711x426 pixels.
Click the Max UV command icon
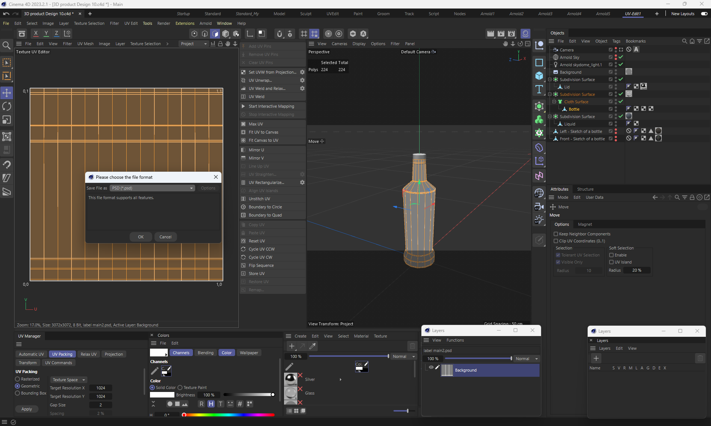(243, 124)
